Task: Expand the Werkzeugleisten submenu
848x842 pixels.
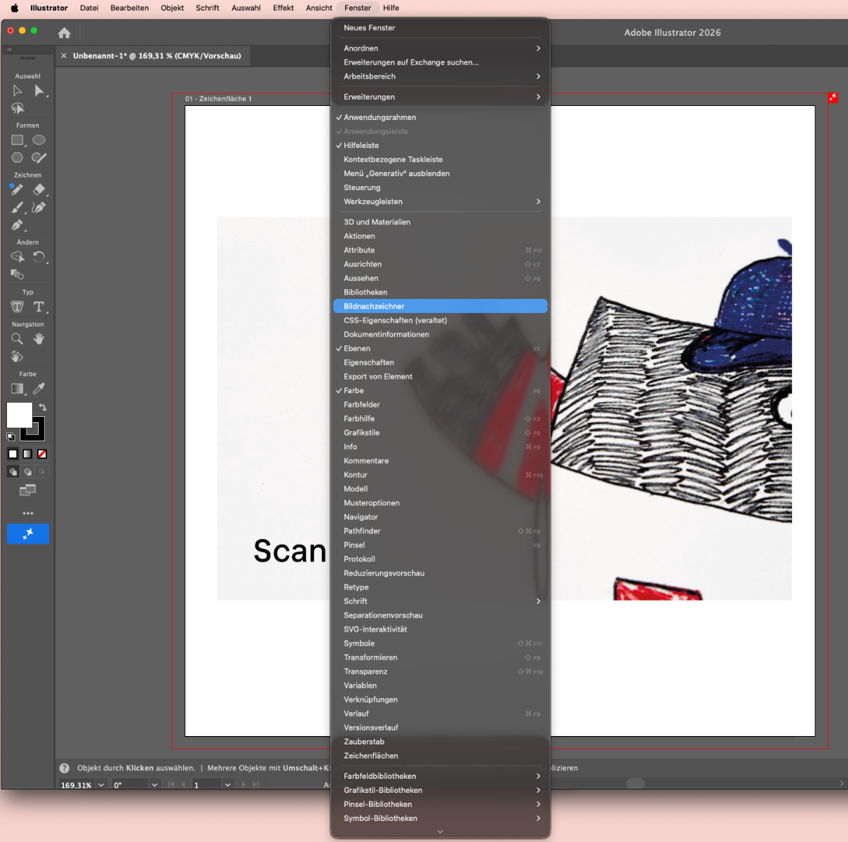Action: click(440, 201)
